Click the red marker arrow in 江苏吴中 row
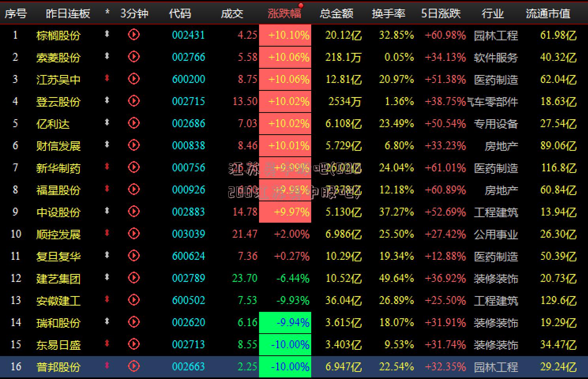The height and width of the screenshot is (379, 588). pos(107,78)
